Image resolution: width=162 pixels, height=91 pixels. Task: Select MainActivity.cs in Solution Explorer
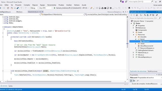(x=143, y=53)
